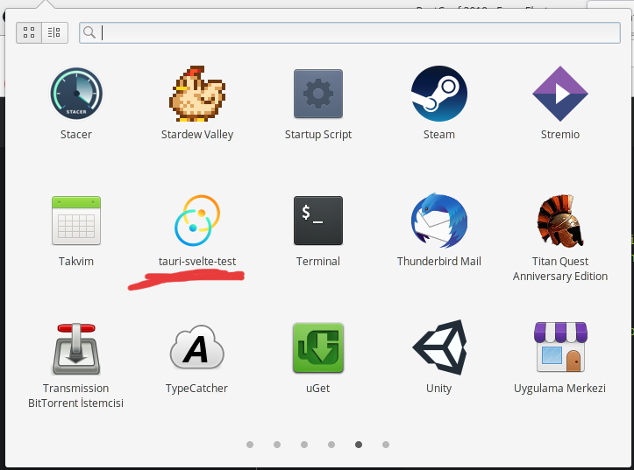This screenshot has height=470, width=634.
Task: Select the fifth active page dot
Action: [x=359, y=444]
